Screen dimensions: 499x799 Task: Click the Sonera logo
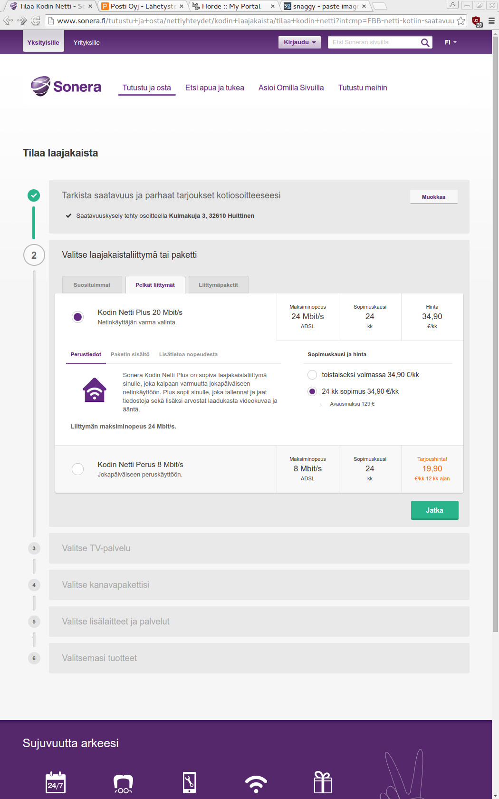point(66,87)
